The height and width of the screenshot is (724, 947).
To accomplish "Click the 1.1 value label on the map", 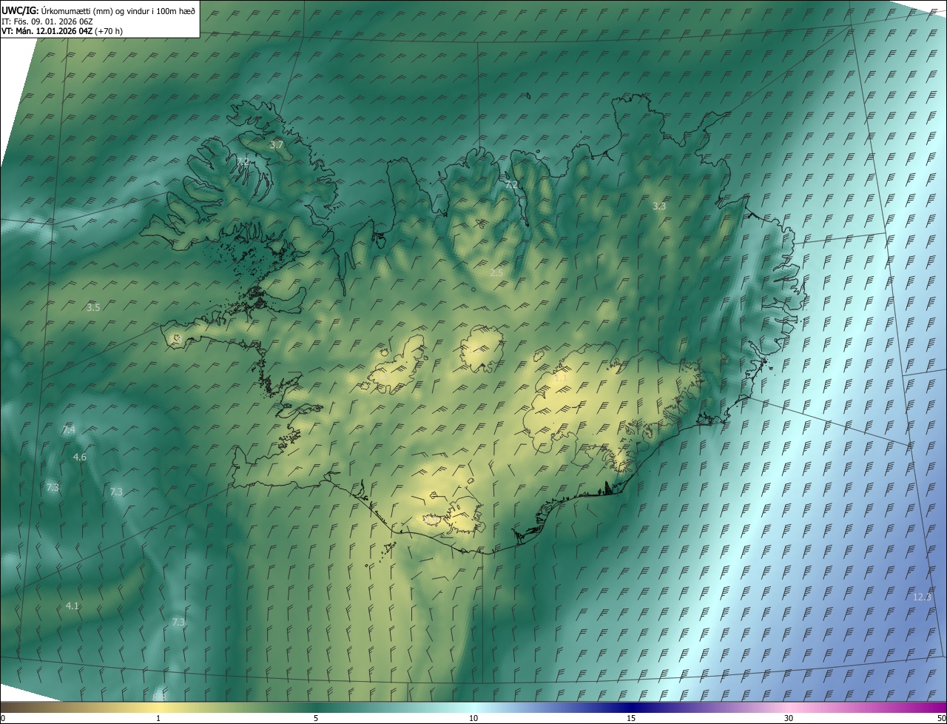I will (561, 378).
